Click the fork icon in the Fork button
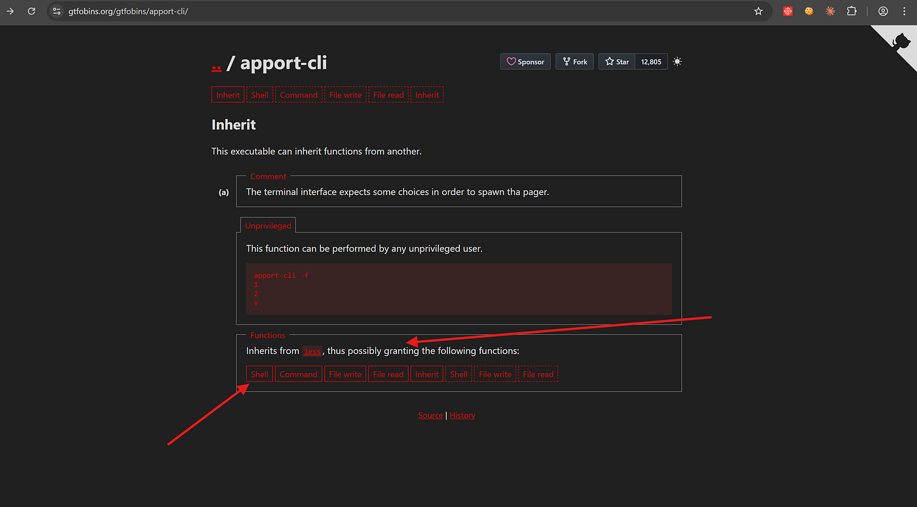 pos(566,61)
